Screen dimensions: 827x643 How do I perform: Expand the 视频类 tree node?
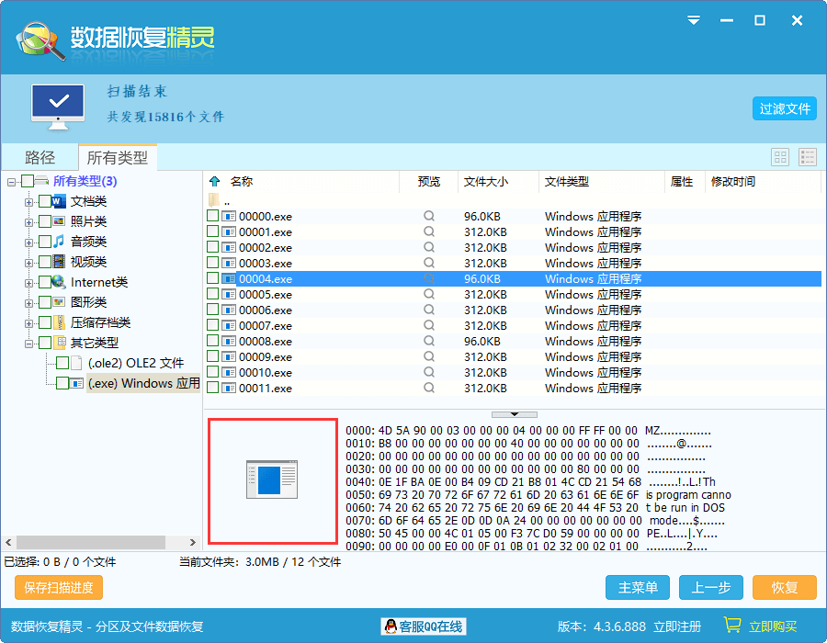pos(28,263)
